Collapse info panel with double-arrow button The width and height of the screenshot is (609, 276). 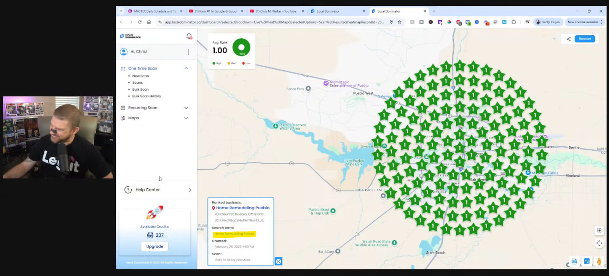click(279, 261)
